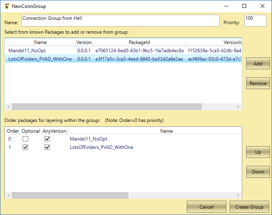The image size is (272, 215).
Task: Click the NewConnGroup app icon in title bar
Action: click(x=7, y=6)
